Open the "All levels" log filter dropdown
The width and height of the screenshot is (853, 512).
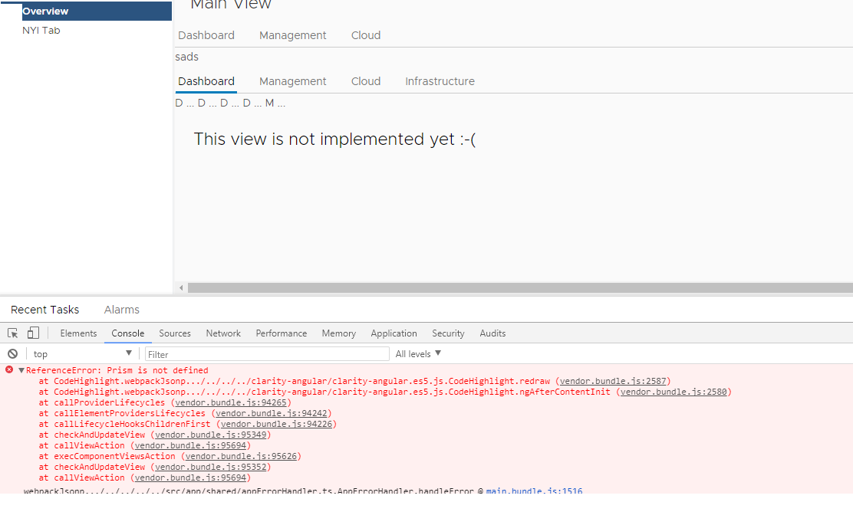[x=417, y=353]
